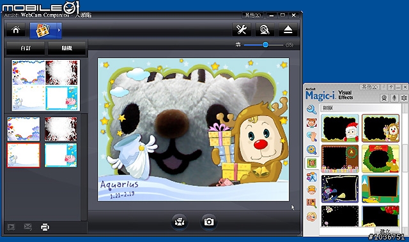Go to the WebCam Companion home screen
Viewport: 409px width, 242px height.
tap(16, 30)
